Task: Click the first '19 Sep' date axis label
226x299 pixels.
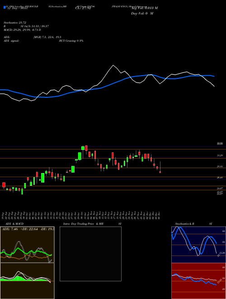Action: (x=4, y=215)
